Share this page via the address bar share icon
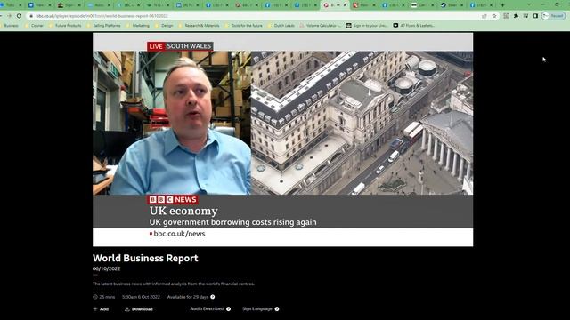The height and width of the screenshot is (320, 570). (x=484, y=16)
